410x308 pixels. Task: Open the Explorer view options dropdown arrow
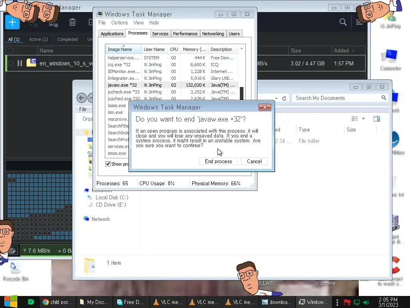click(363, 119)
